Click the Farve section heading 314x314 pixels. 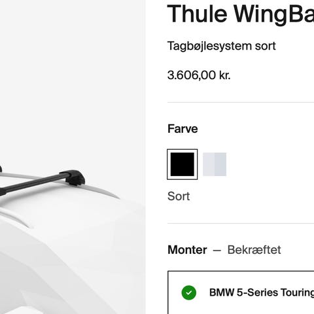click(183, 129)
